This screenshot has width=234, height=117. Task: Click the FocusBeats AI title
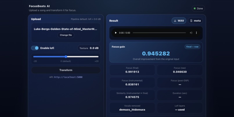click(x=39, y=6)
